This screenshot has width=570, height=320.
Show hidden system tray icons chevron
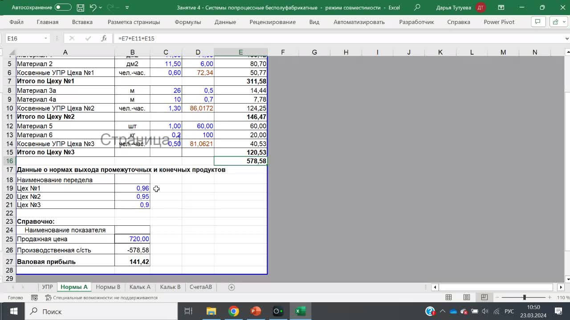click(443, 312)
